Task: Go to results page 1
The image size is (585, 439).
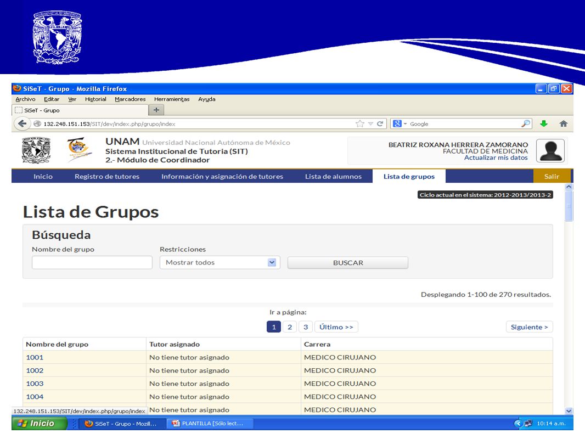Action: click(x=274, y=327)
